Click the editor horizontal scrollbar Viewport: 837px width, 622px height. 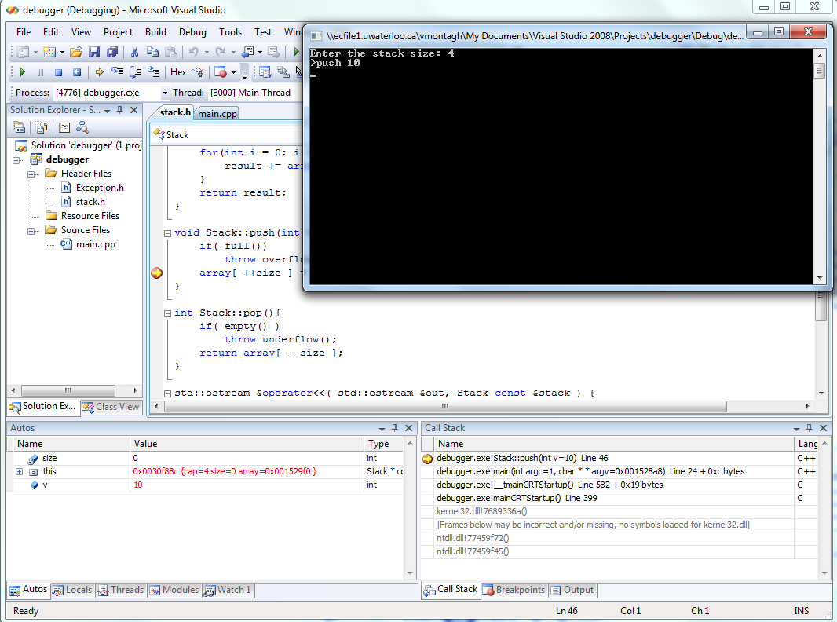[444, 406]
